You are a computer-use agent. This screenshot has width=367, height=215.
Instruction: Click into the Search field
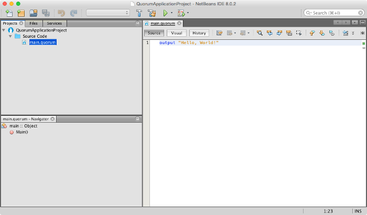tap(334, 13)
